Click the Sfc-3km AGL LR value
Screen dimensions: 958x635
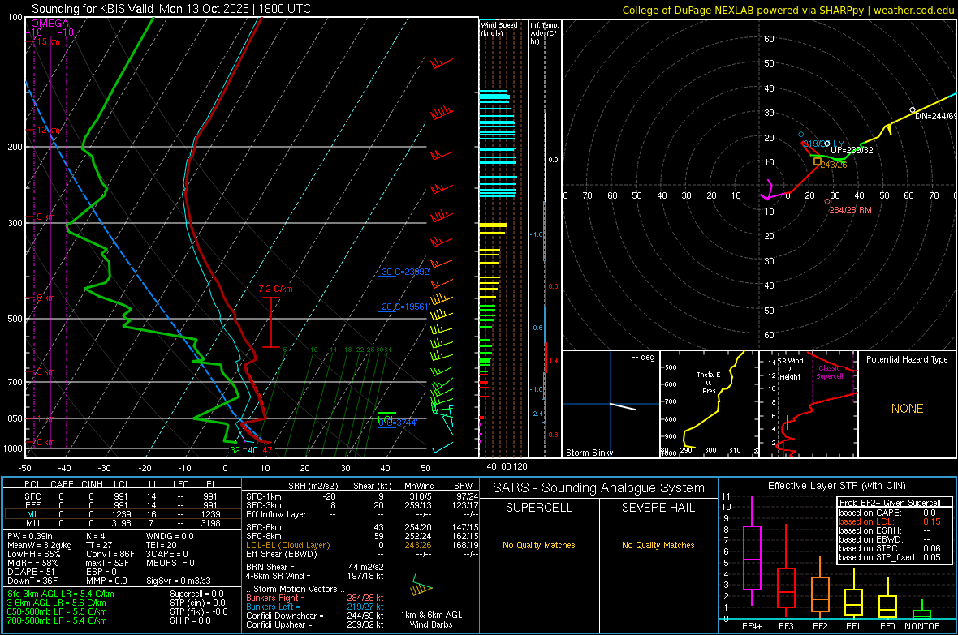pos(61,594)
